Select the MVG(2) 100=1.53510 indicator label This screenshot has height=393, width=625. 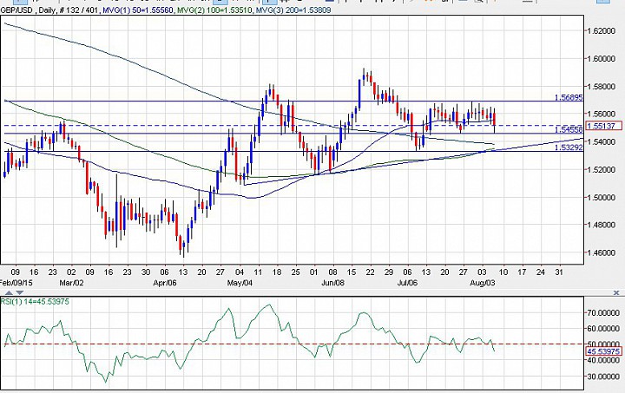pos(214,10)
